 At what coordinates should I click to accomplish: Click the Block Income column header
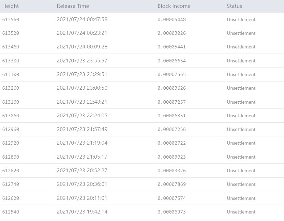click(174, 6)
